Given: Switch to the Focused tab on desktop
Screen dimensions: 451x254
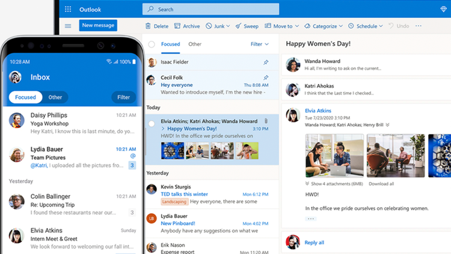Looking at the screenshot, I should pyautogui.click(x=171, y=44).
